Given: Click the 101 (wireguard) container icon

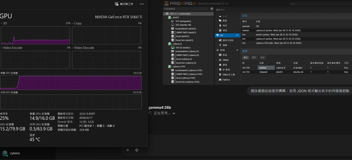Looking at the screenshot, I should 172,21.
